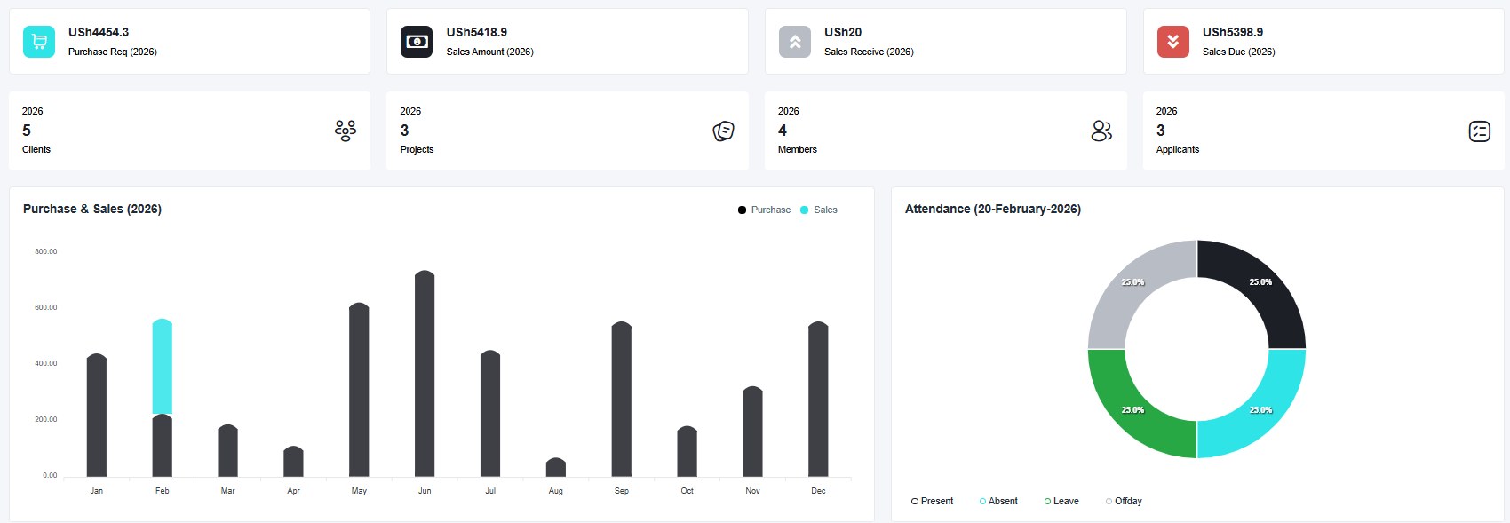
Task: Click the Purchase & Sales (2026) heading
Action: [x=92, y=209]
